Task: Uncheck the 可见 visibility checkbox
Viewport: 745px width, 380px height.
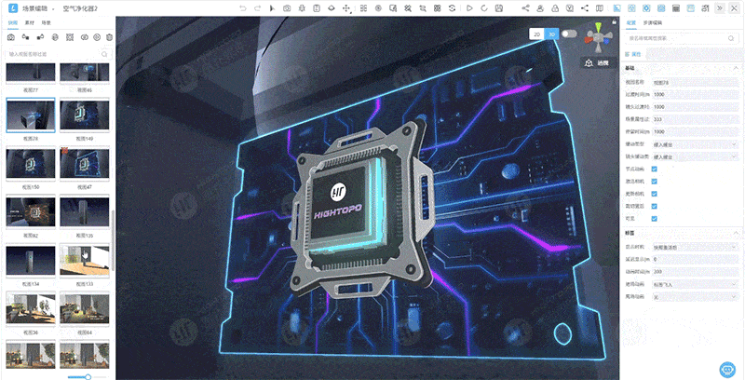Action: click(655, 219)
